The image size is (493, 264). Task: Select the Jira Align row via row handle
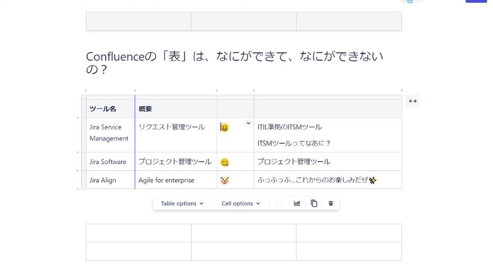click(84, 180)
